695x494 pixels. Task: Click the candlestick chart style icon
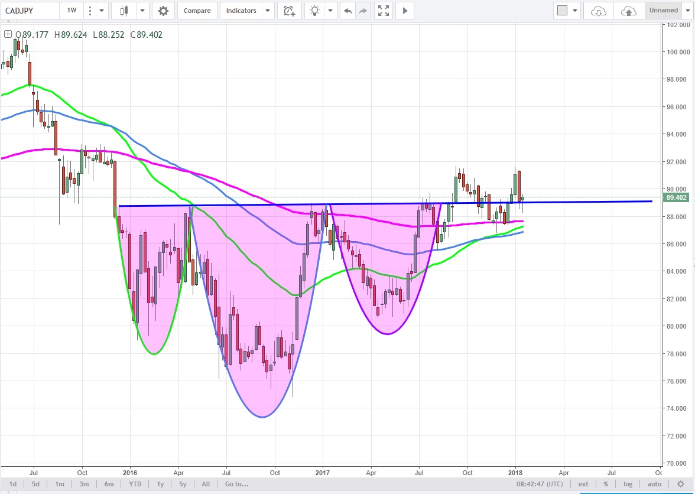tap(124, 11)
